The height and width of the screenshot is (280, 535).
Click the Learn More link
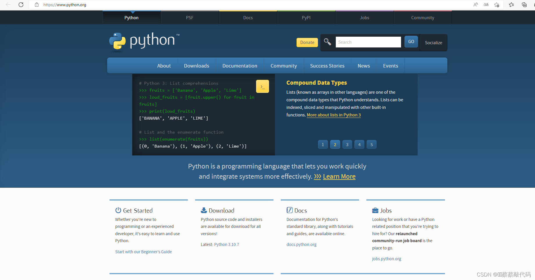click(x=339, y=176)
